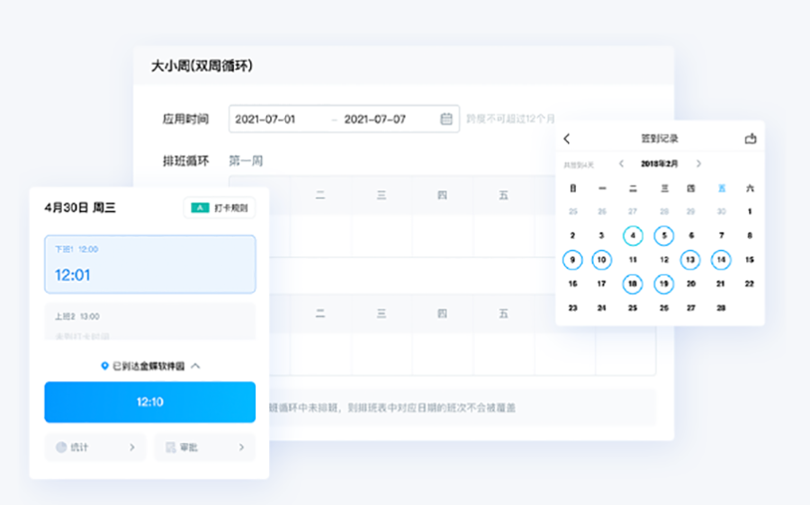Go back from the sign-in record panel

click(567, 138)
